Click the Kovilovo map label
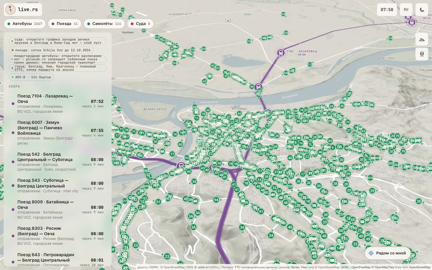 click(128, 32)
